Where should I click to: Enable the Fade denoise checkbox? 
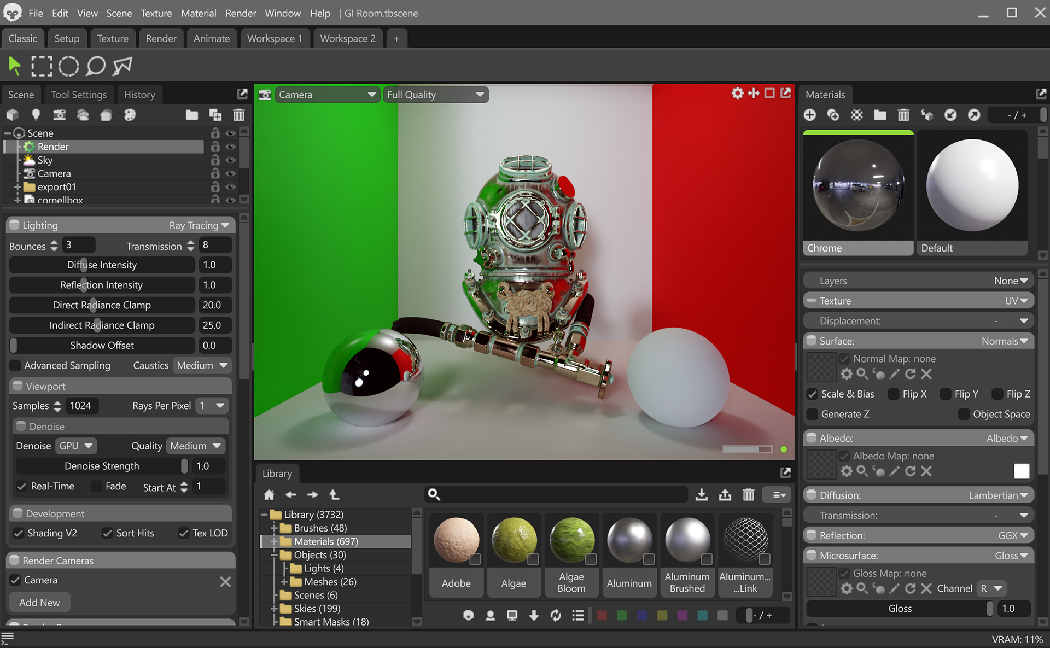pyautogui.click(x=96, y=486)
